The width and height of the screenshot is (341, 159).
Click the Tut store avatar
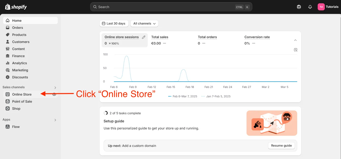tap(321, 7)
